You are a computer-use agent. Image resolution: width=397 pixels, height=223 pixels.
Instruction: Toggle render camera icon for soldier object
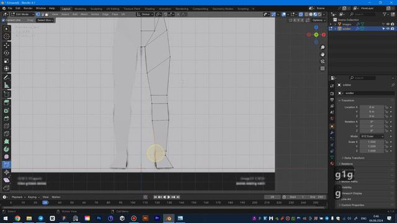click(x=393, y=29)
